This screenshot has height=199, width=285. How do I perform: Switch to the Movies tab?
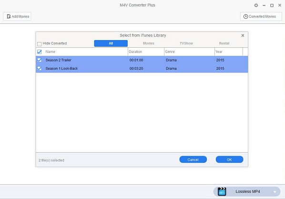point(149,43)
